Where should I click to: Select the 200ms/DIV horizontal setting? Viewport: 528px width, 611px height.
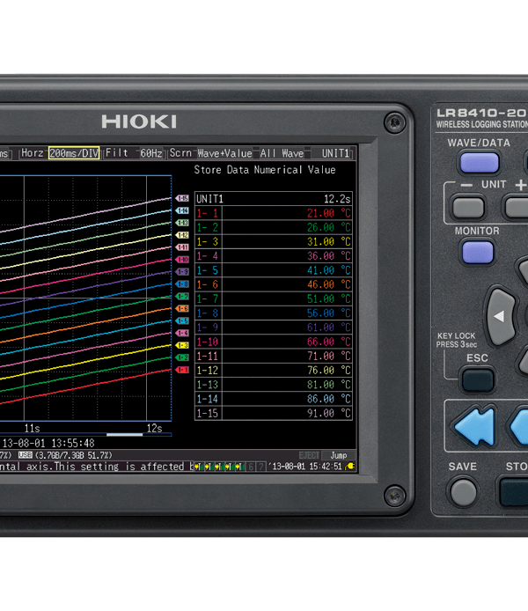(74, 153)
